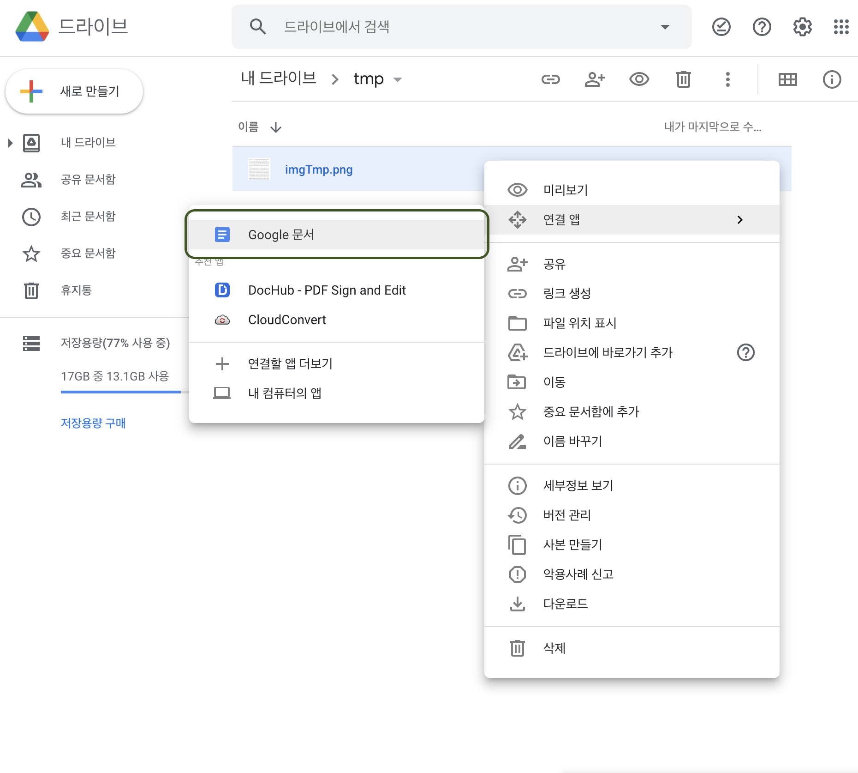Reverse sort direction arrow next to 이름

[x=276, y=127]
